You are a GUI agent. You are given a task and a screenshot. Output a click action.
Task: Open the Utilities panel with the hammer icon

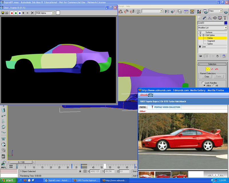224,17
